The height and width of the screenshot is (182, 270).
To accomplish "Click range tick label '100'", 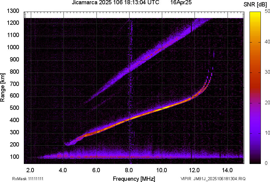I will coord(14,157).
